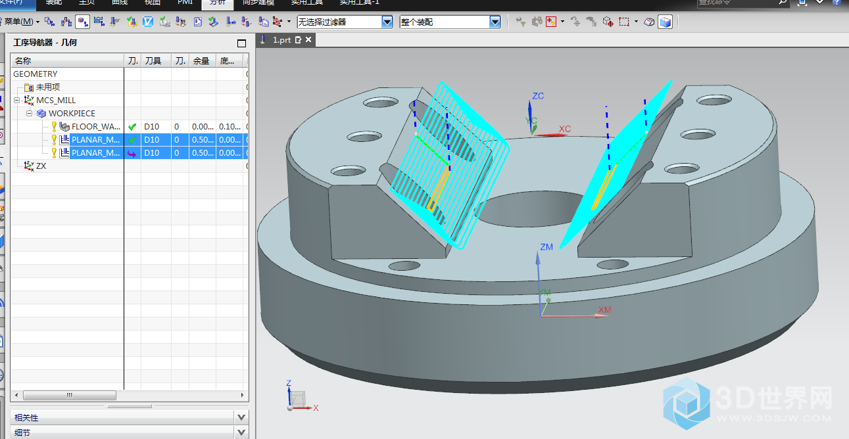Screen dimensions: 849x439
Task: Open the 菜单(M) menu dropdown
Action: tap(22, 22)
